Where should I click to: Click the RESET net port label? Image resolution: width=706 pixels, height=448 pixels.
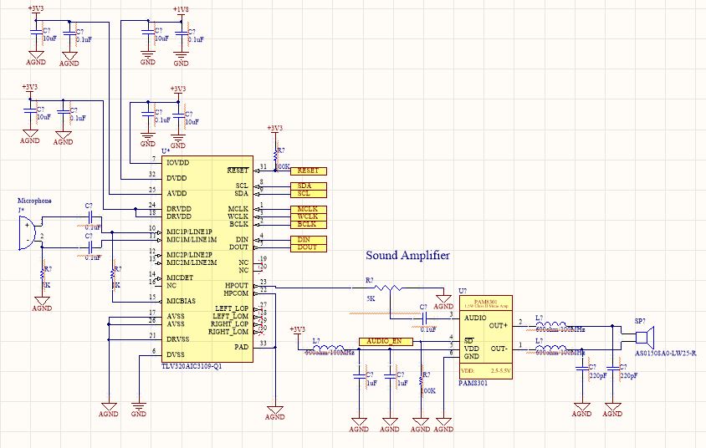[309, 171]
